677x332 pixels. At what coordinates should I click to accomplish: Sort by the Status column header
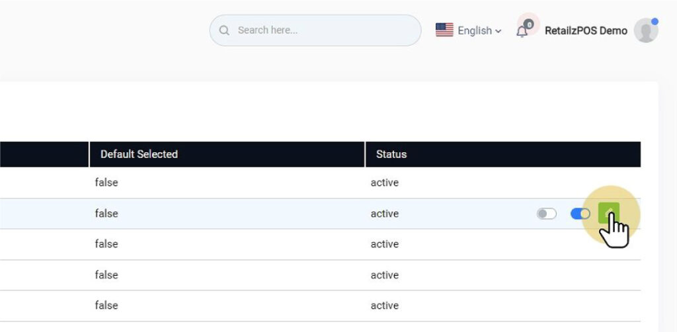pos(391,154)
